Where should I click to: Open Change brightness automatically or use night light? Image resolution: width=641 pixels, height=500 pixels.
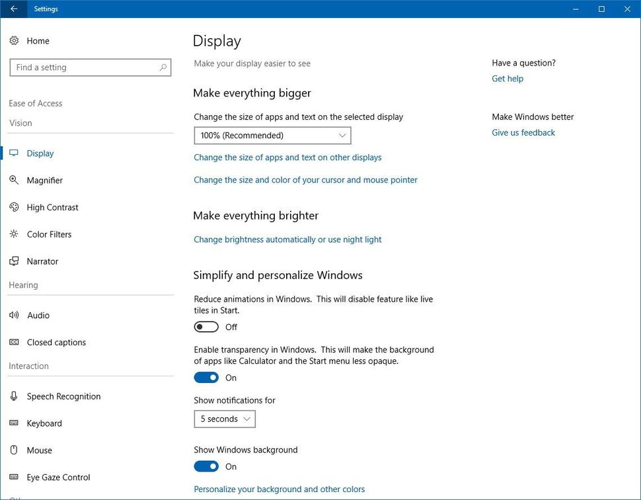287,239
